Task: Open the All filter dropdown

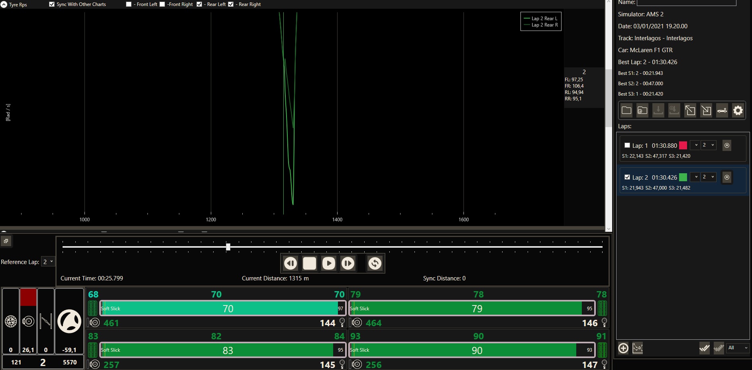Action: click(x=738, y=348)
